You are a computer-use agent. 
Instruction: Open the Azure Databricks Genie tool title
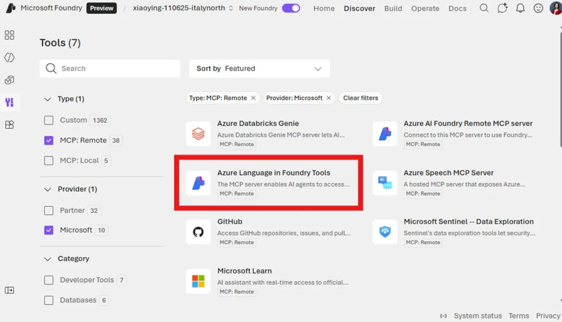[258, 123]
